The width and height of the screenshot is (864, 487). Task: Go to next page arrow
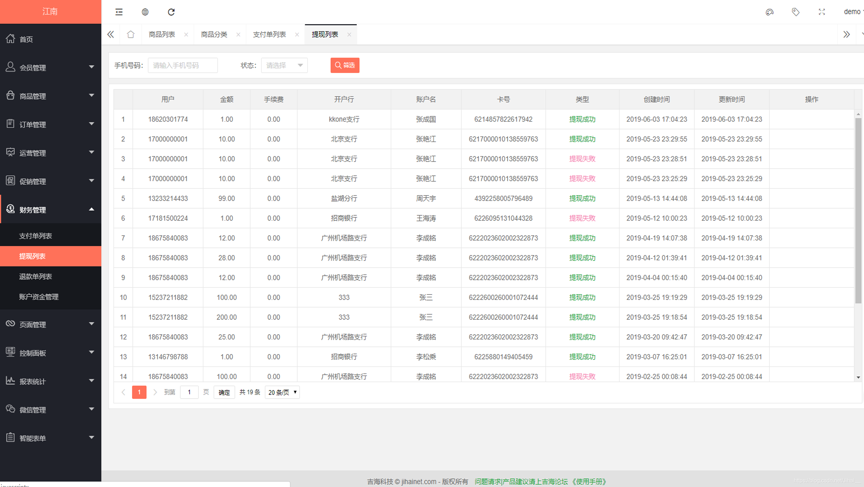155,392
